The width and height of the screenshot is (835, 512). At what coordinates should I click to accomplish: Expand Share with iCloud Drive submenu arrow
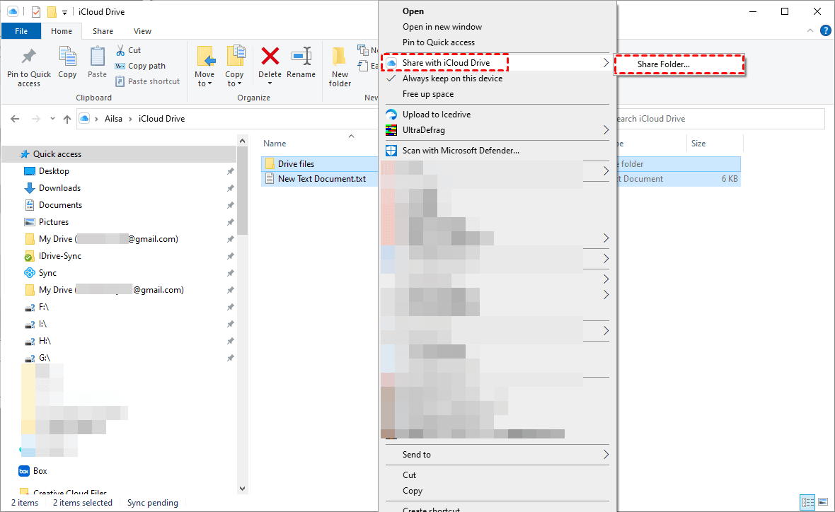tap(606, 63)
